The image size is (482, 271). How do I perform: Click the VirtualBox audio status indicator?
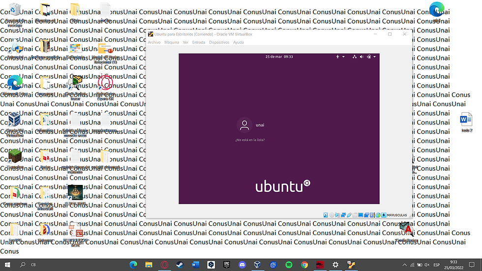pyautogui.click(x=337, y=215)
